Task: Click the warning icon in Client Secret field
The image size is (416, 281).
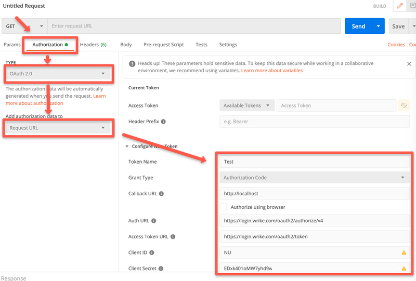Action: pyautogui.click(x=404, y=269)
